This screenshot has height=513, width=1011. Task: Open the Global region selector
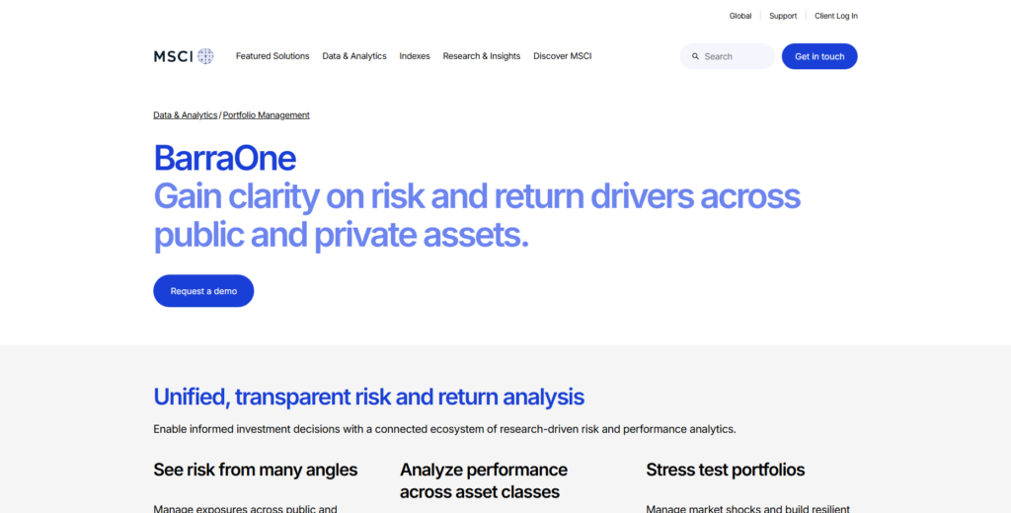[x=740, y=16]
